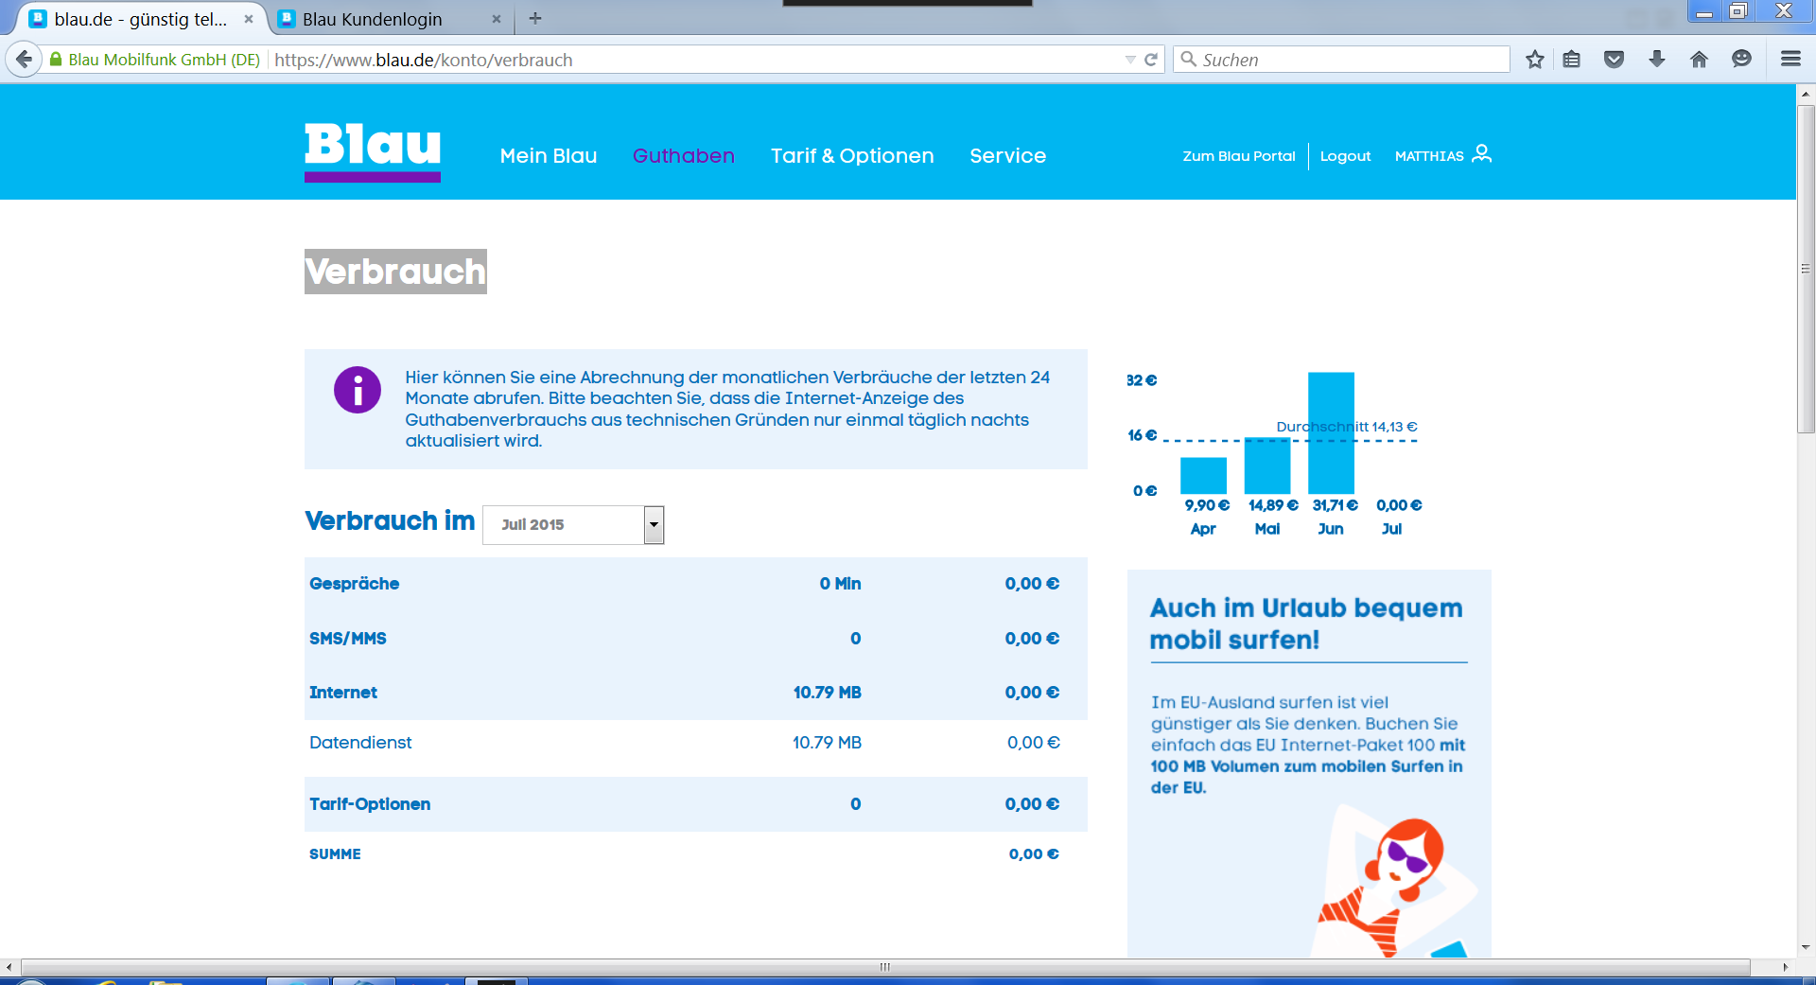1816x985 pixels.
Task: Open the Service menu
Action: click(x=1008, y=156)
